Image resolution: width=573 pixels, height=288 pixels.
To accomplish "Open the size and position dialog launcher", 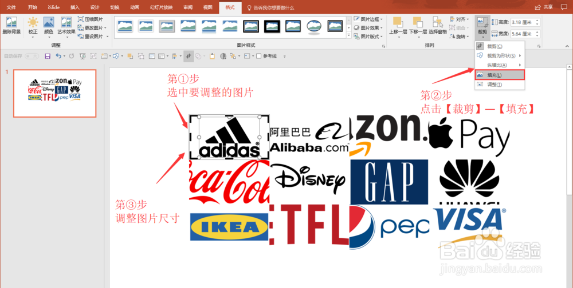I will point(539,47).
